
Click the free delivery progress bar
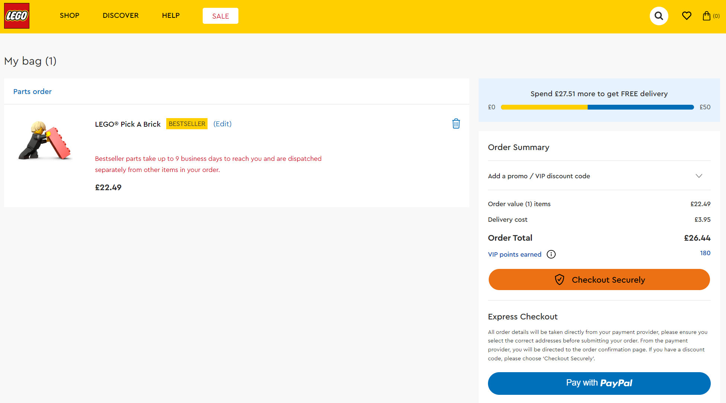click(597, 107)
